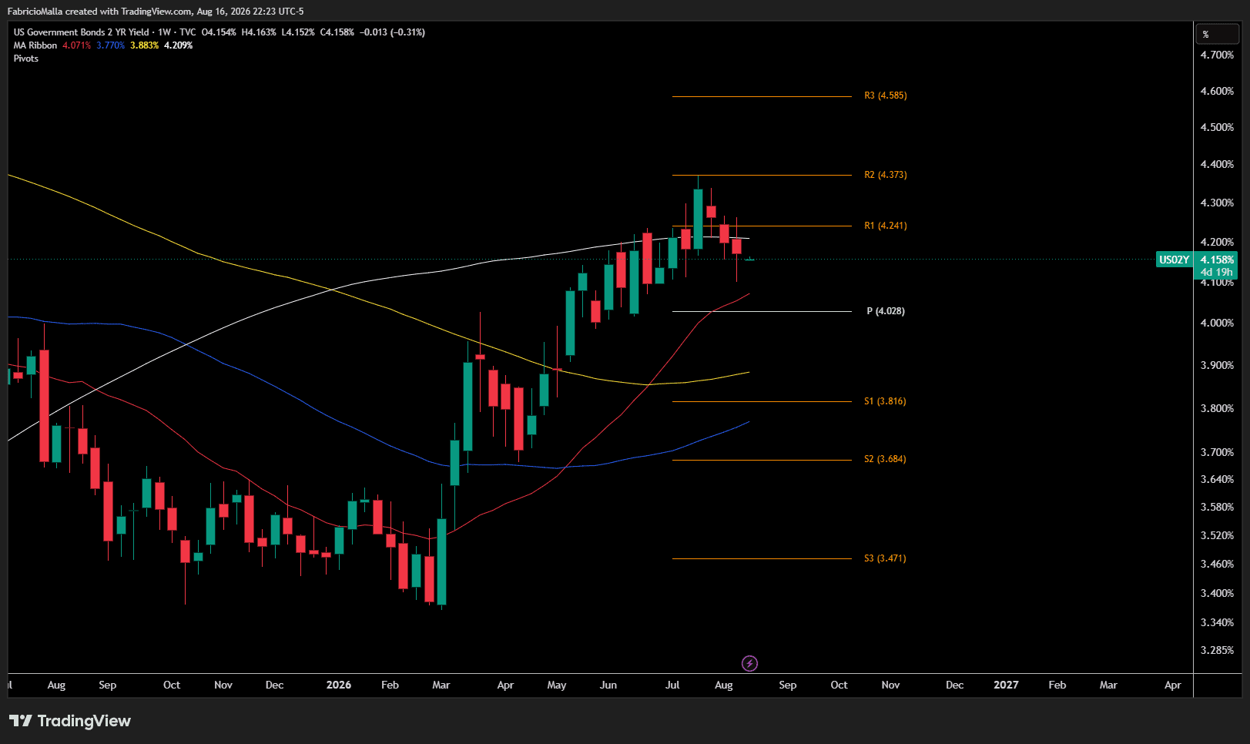Click the 1W interval in the legend
Screen dimensions: 1250x744
point(164,32)
